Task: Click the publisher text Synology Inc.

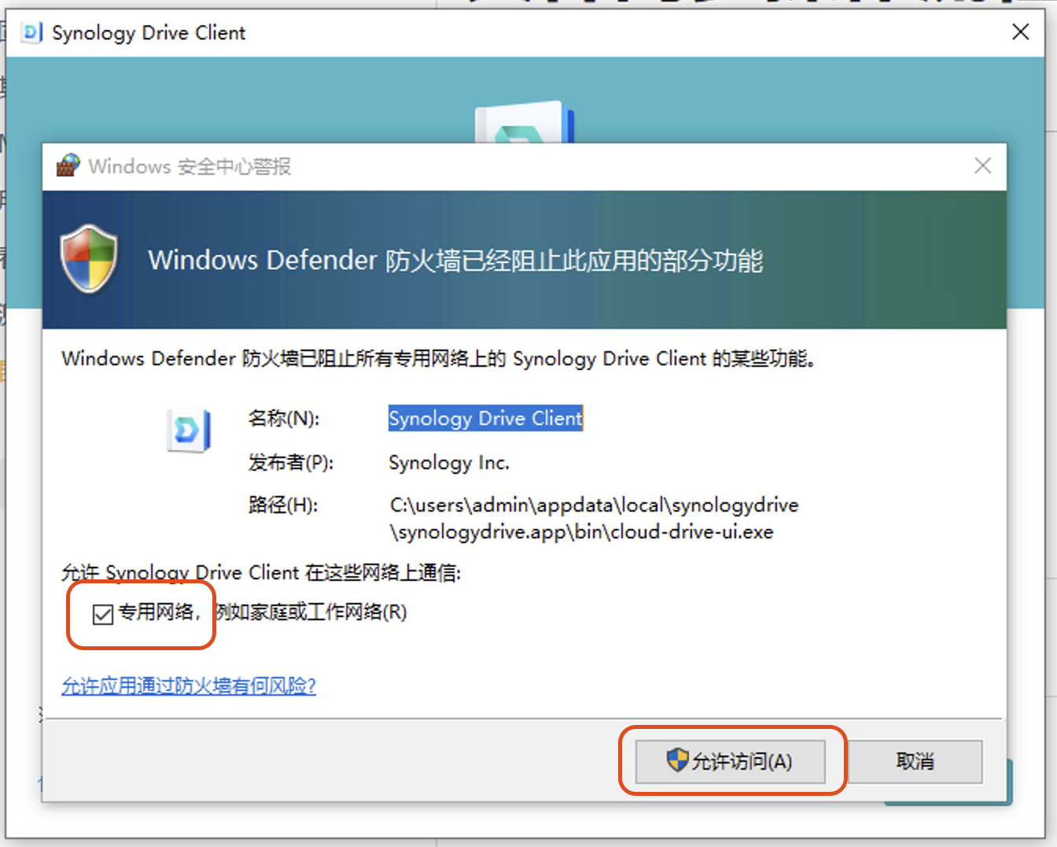Action: click(x=449, y=463)
